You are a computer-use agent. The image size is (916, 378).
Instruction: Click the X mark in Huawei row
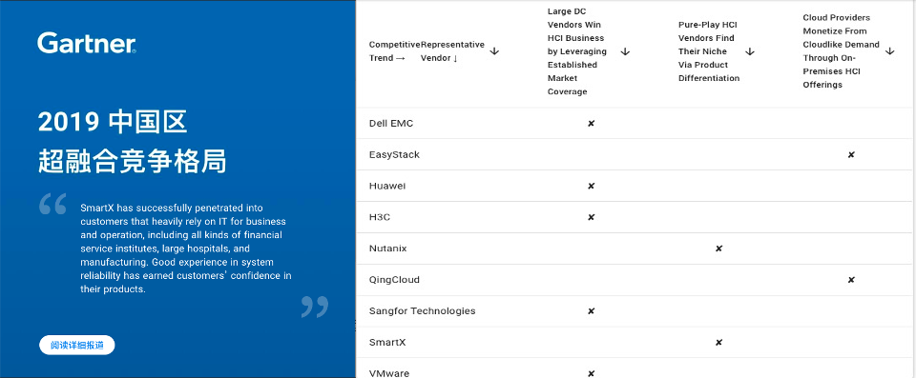pyautogui.click(x=591, y=186)
